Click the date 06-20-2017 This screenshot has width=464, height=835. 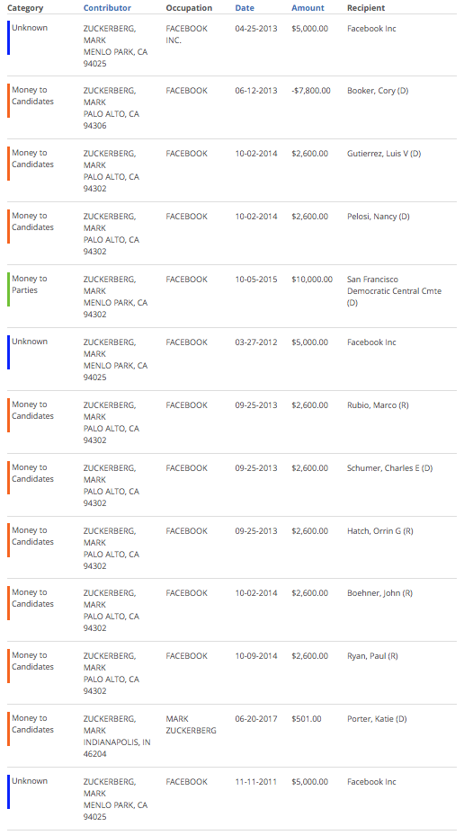255,719
